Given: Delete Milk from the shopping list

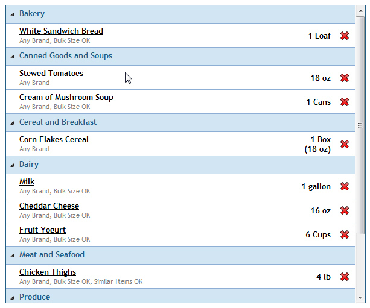Looking at the screenshot, I should coord(345,186).
